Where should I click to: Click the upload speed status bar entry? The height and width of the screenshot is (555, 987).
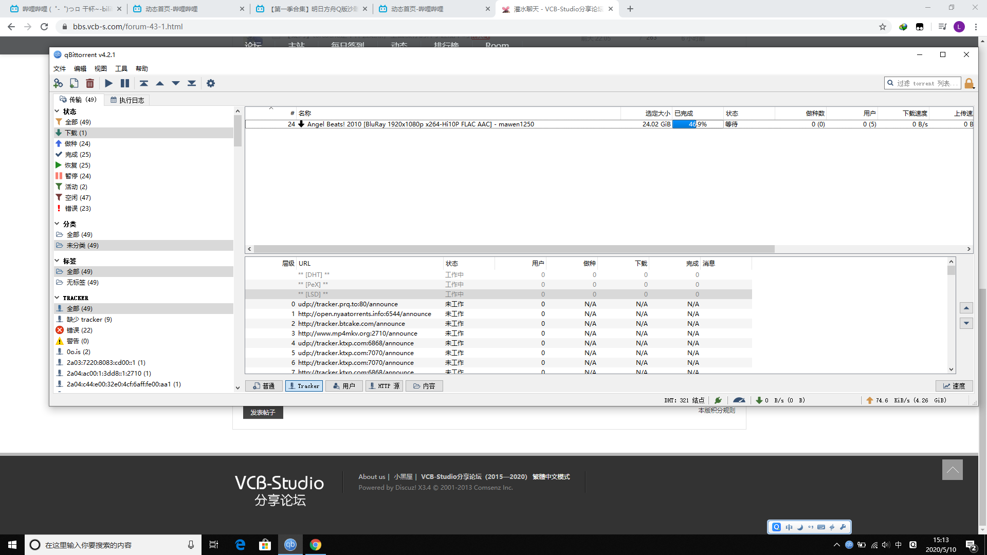pos(906,400)
